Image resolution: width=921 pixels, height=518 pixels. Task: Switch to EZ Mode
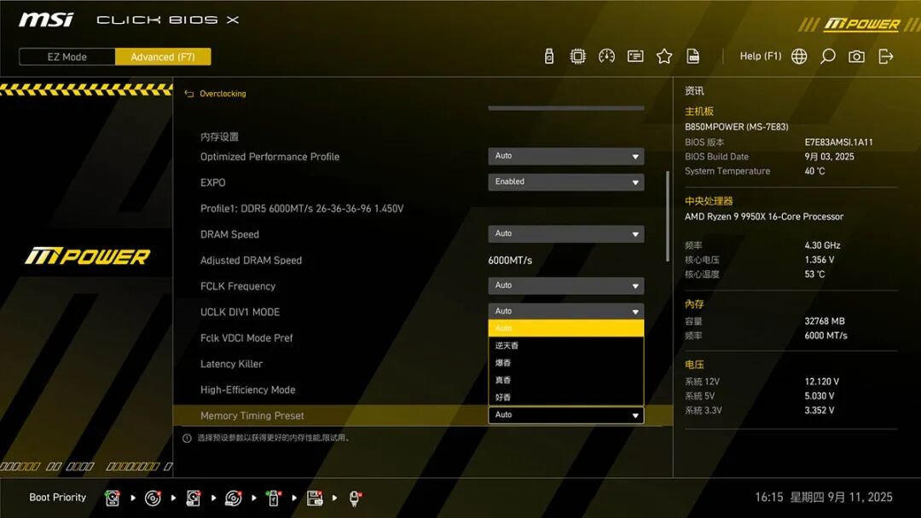pos(67,57)
